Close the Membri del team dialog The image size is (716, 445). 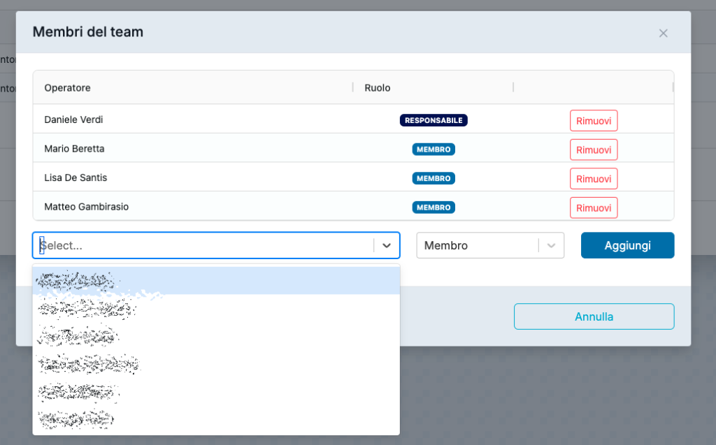coord(663,33)
